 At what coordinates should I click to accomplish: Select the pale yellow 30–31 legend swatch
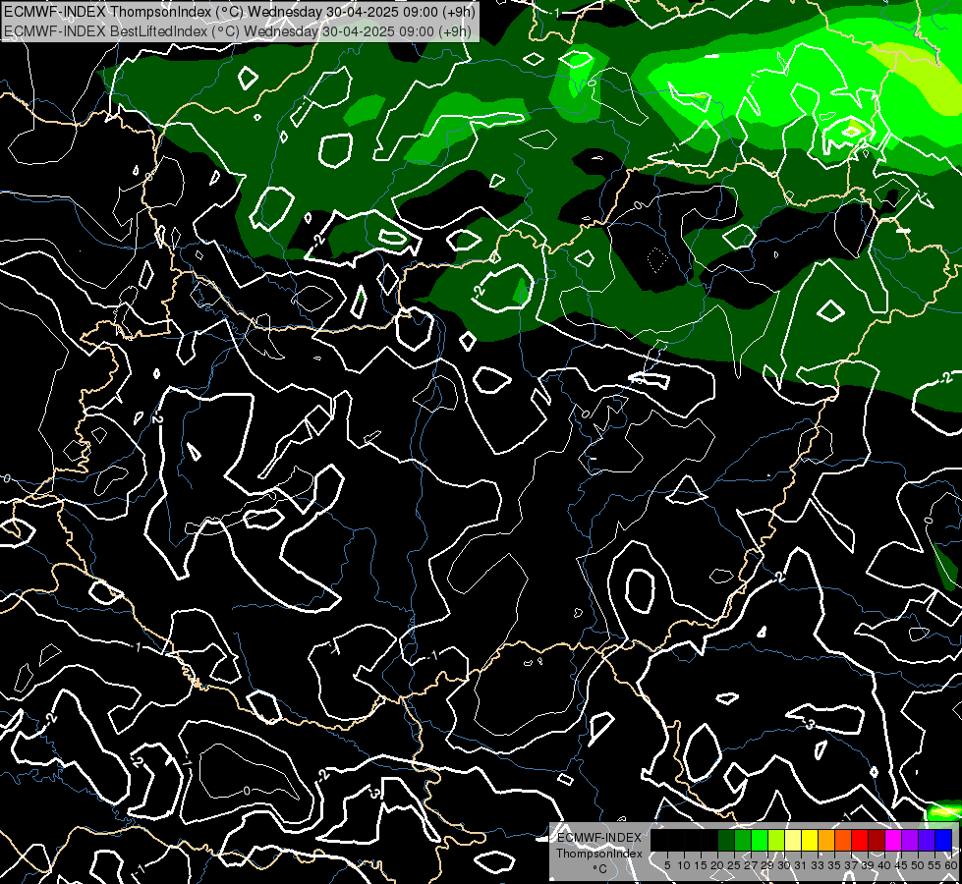click(x=793, y=840)
